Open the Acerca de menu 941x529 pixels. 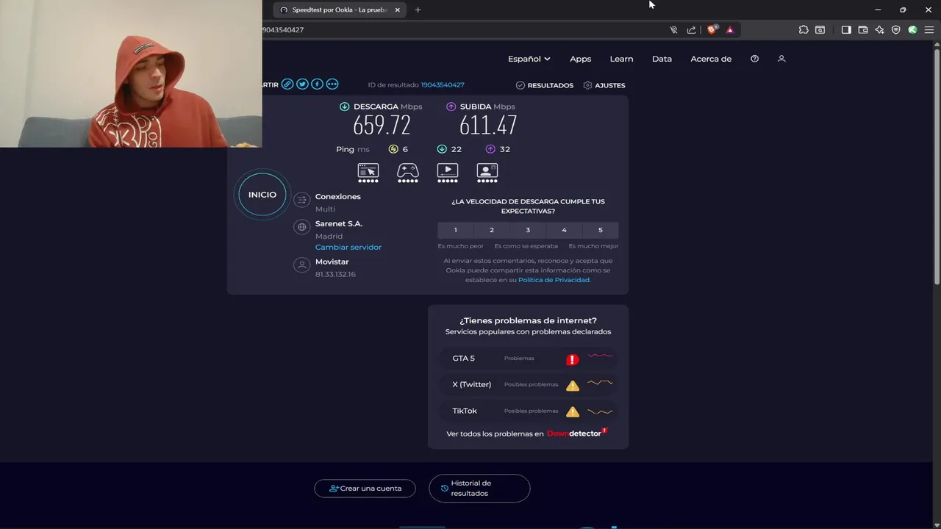coord(711,59)
